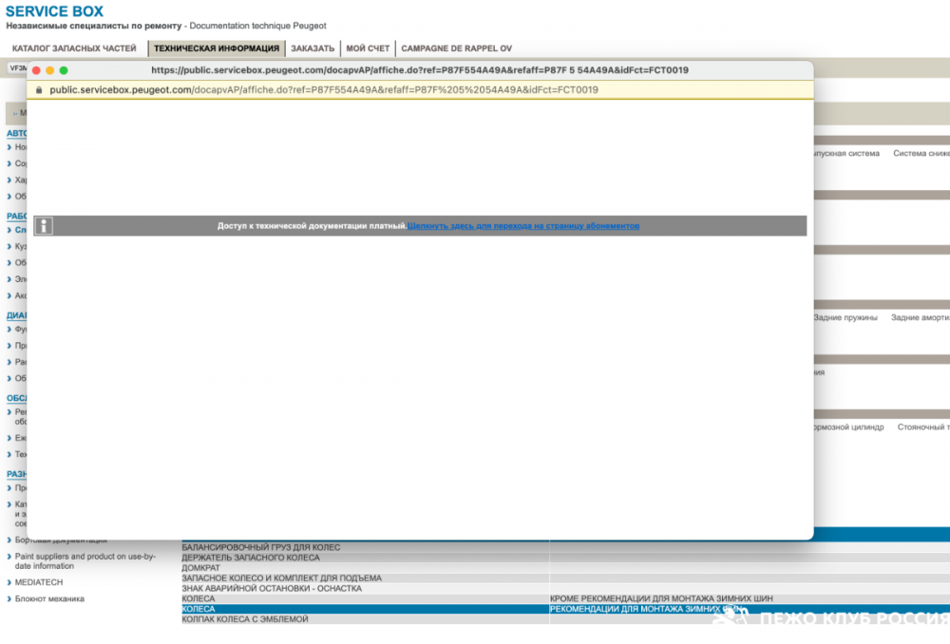Open the Блокнот механика sidebar link
Image resolution: width=950 pixels, height=644 pixels.
click(49, 598)
